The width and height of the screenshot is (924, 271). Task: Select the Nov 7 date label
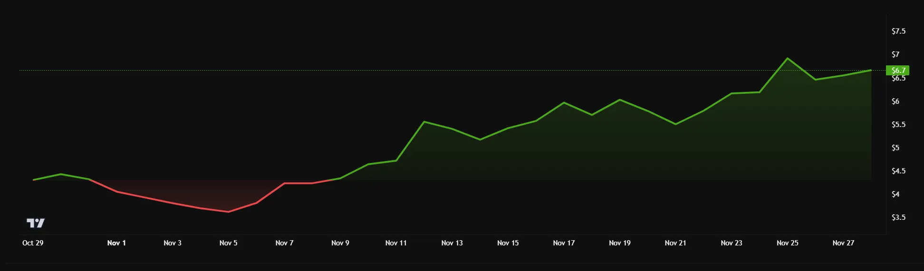(x=284, y=243)
